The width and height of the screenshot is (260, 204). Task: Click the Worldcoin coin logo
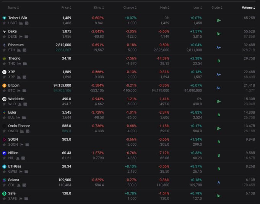coord(4,99)
